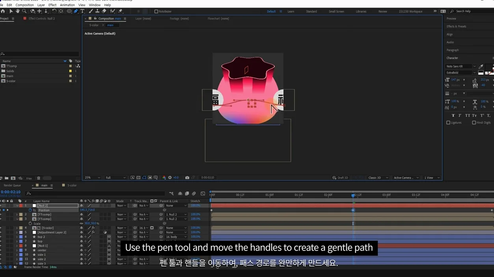The width and height of the screenshot is (494, 277).
Task: Click the 5-color breadcrumb in viewer
Action: 94,25
